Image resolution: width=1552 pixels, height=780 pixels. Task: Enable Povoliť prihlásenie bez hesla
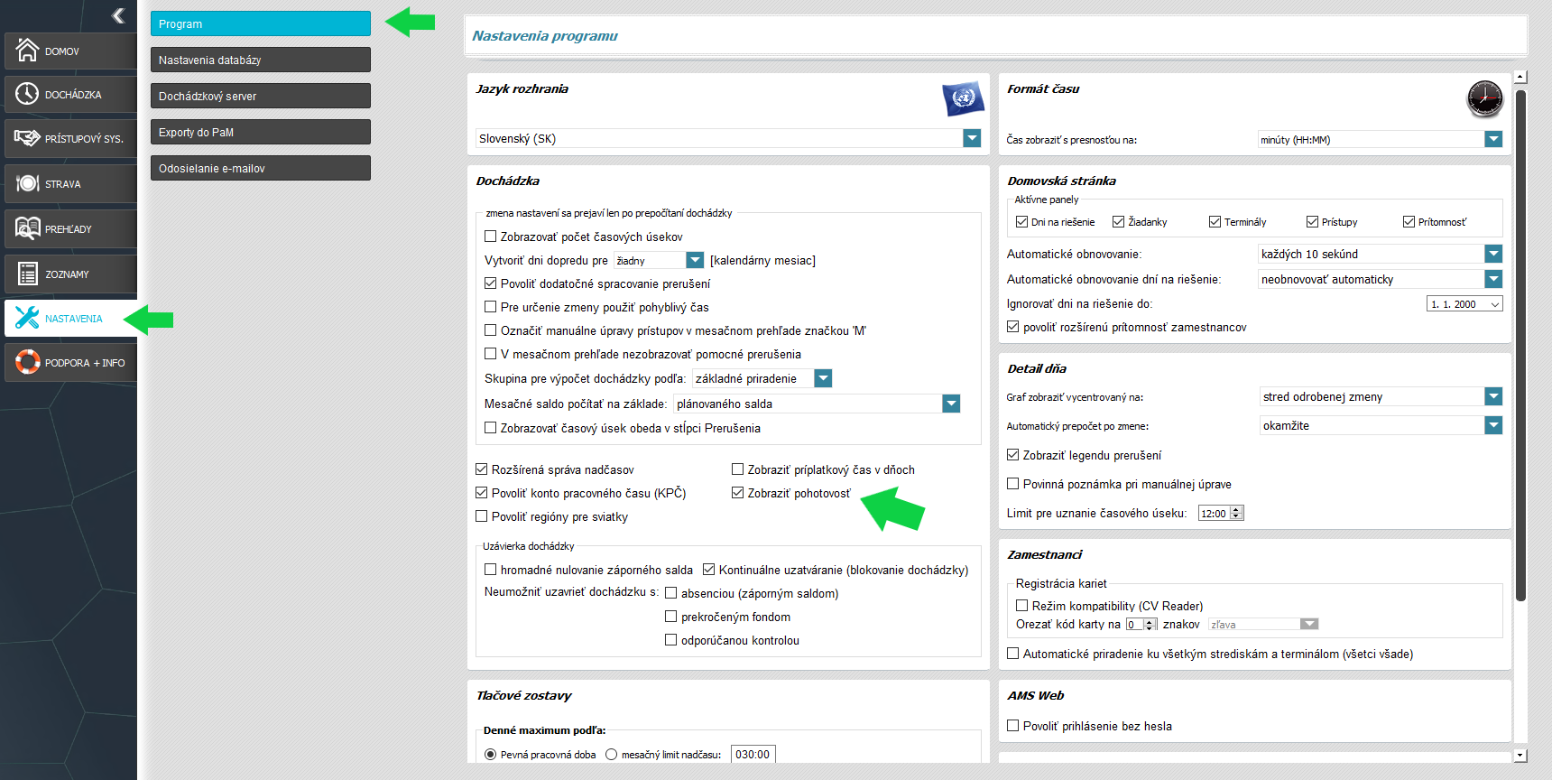[x=1013, y=726]
